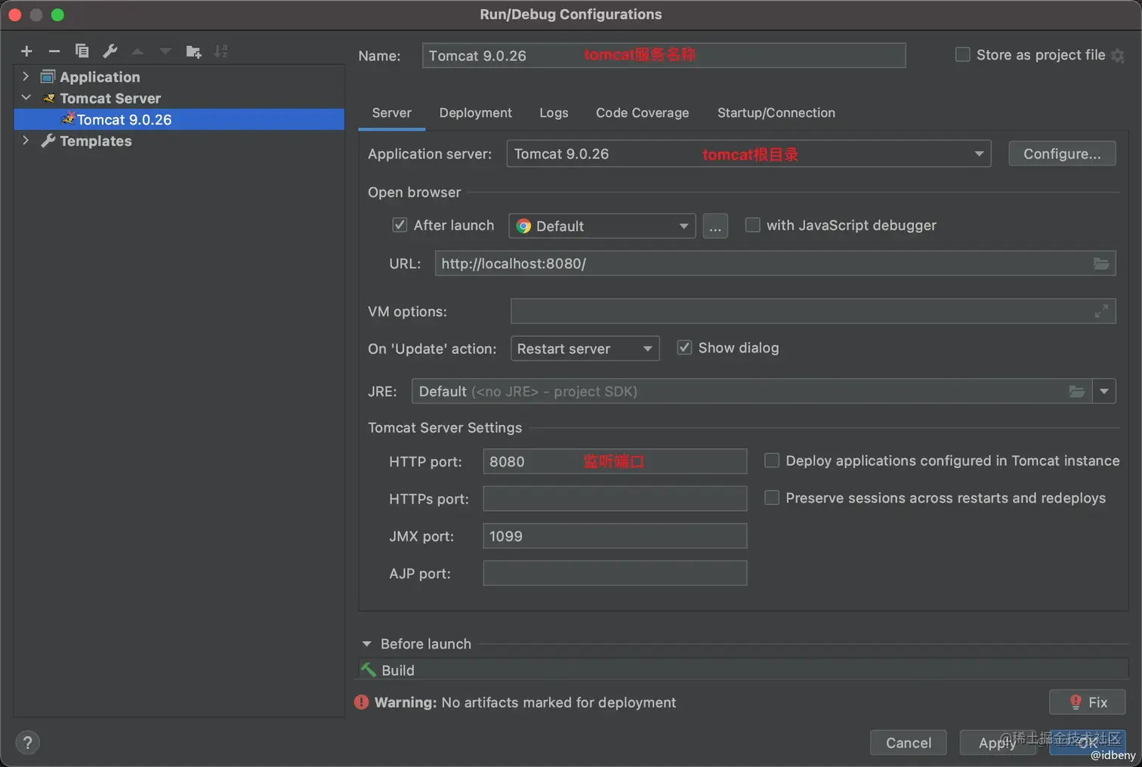This screenshot has height=767, width=1142.
Task: Browse for URL with folder icon
Action: click(x=1101, y=263)
